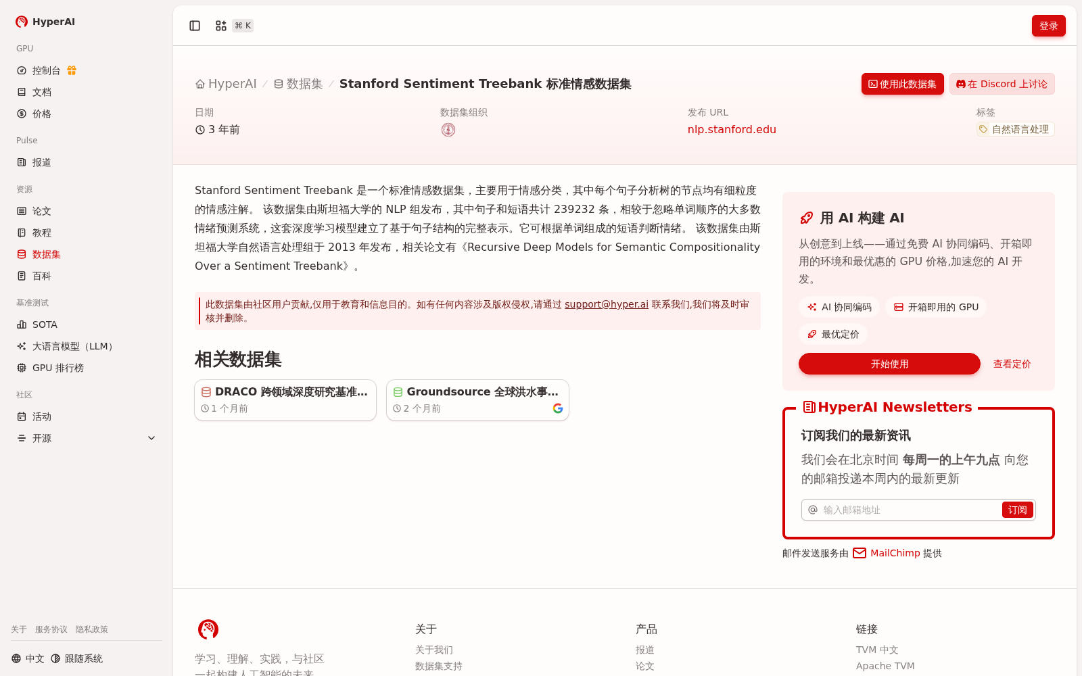Open SOTA benchmark page
The height and width of the screenshot is (676, 1082).
pos(37,324)
